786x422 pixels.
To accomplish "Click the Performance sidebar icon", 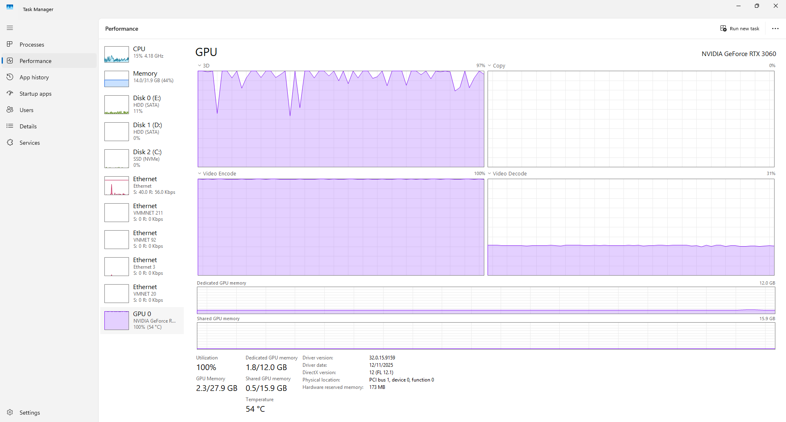I will (10, 61).
